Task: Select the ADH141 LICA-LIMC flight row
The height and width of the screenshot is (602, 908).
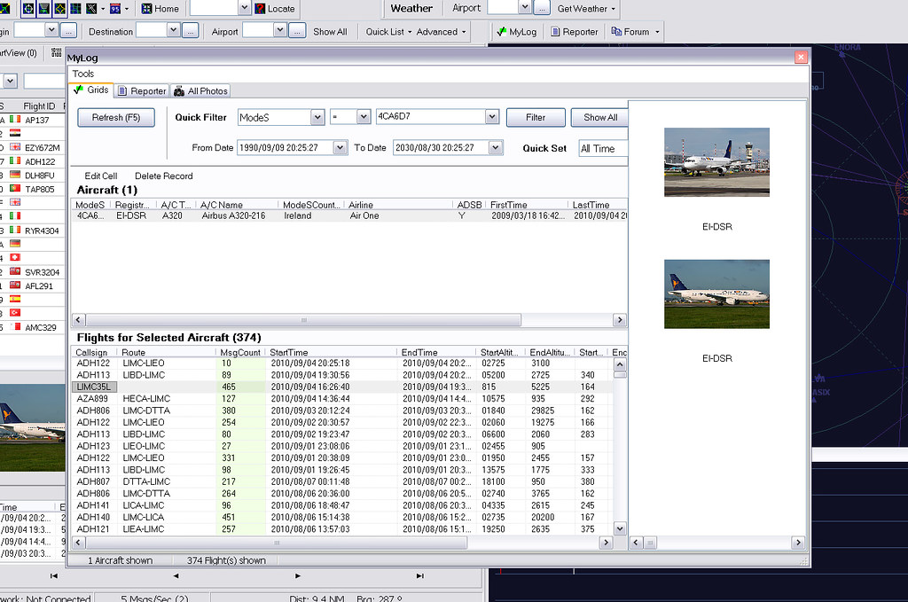Action: (x=341, y=505)
